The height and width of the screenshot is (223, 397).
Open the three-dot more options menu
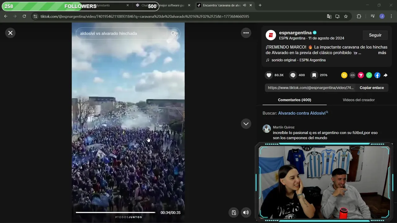[246, 33]
